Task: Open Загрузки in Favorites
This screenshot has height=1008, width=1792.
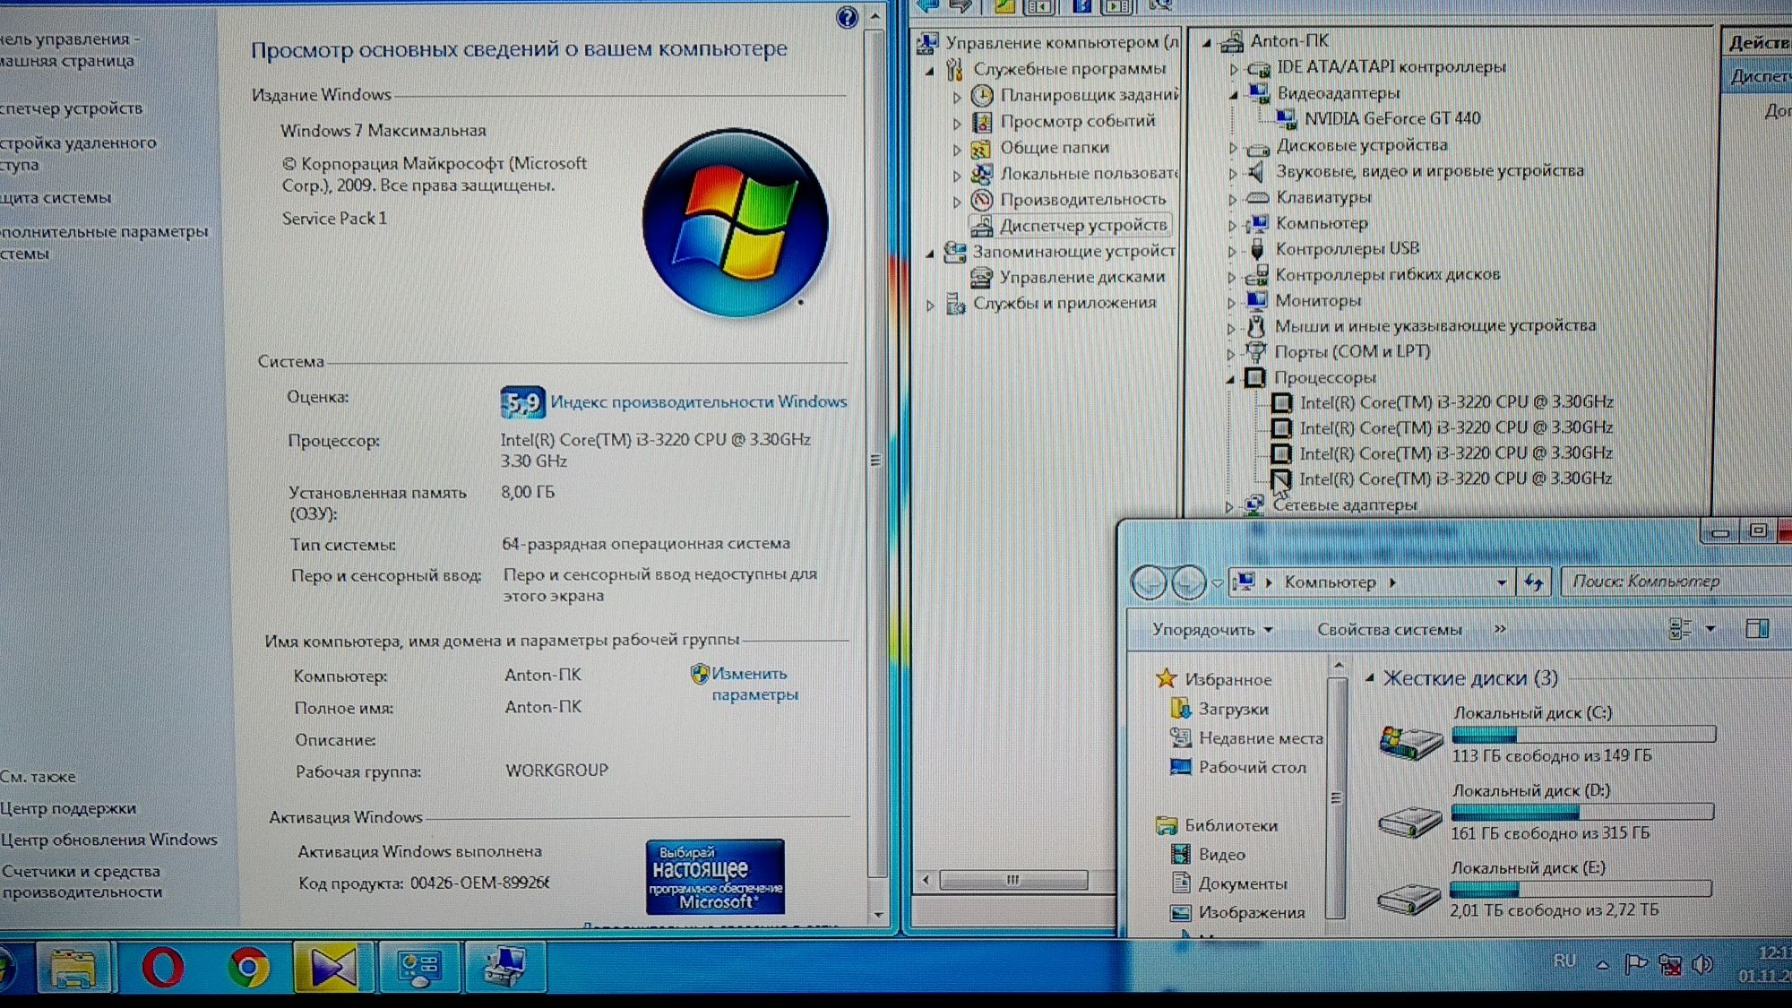Action: [x=1233, y=709]
